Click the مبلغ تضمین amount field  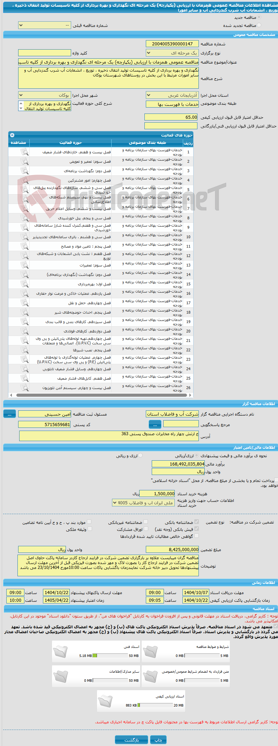coord(172,550)
